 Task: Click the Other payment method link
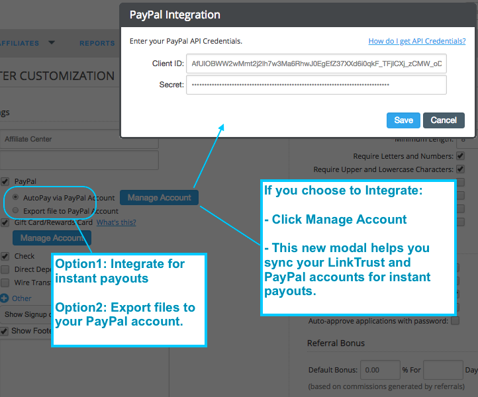click(22, 298)
